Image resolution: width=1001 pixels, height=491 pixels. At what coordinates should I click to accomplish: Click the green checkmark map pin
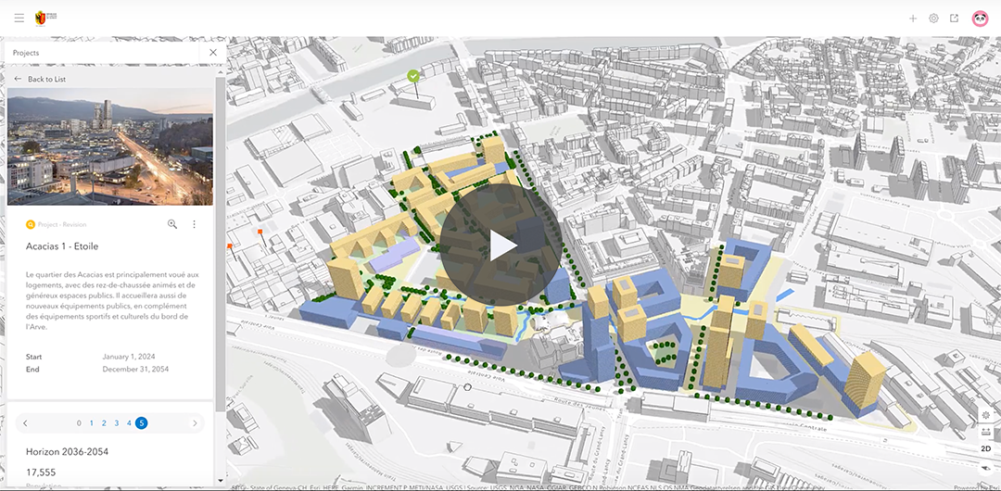(413, 76)
